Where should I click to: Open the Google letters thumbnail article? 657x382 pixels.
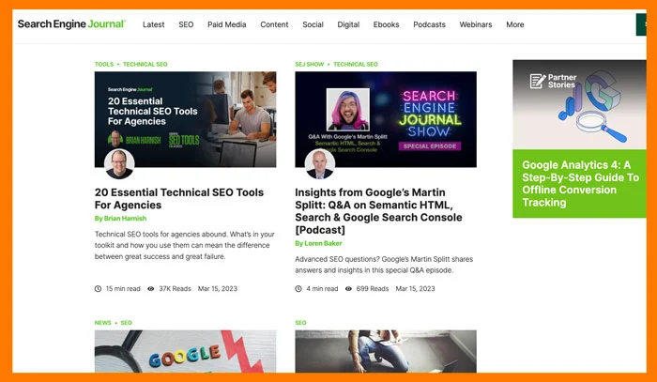coord(185,351)
